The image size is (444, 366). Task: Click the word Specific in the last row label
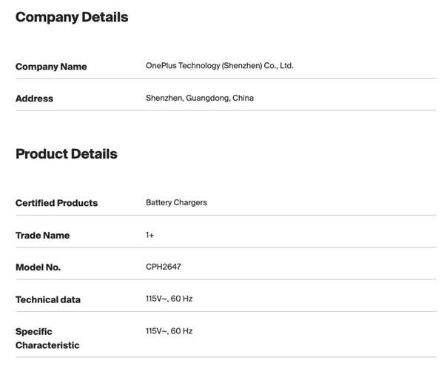point(34,332)
